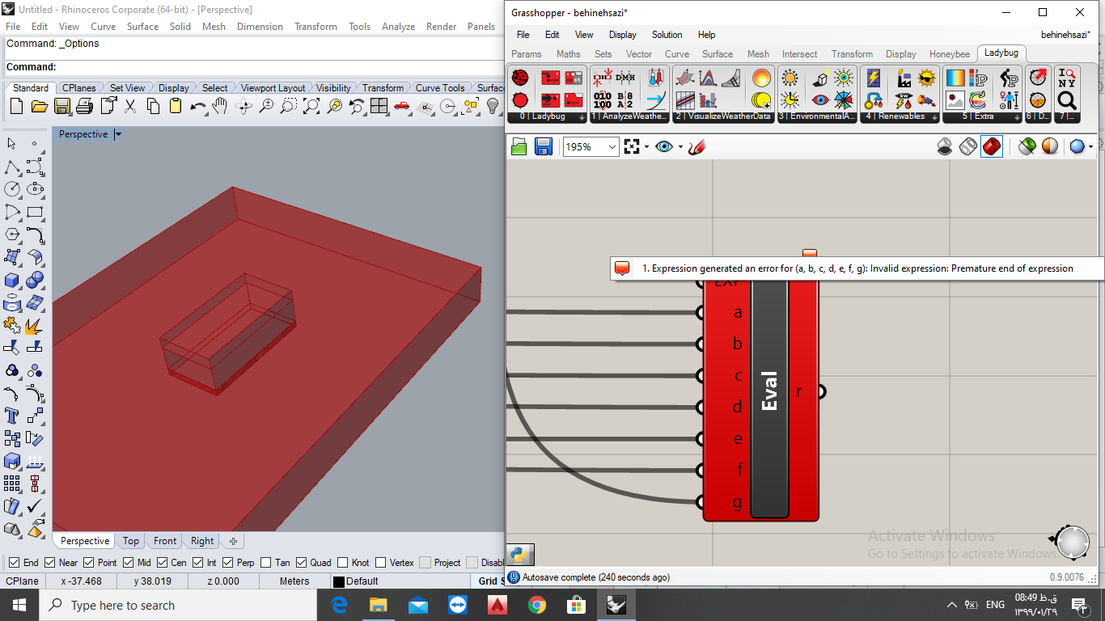Open the Analyze menu in Rhino

point(398,27)
